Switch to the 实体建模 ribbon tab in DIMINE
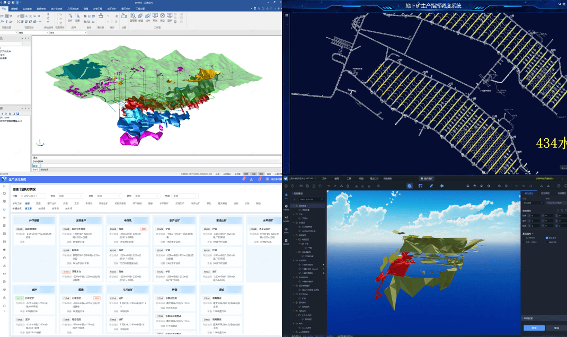This screenshot has width=567, height=337. click(27, 8)
